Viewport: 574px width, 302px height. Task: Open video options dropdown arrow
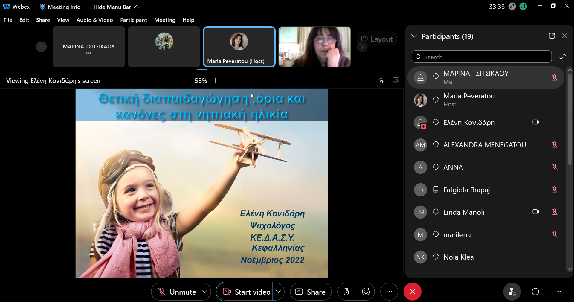pyautogui.click(x=278, y=292)
